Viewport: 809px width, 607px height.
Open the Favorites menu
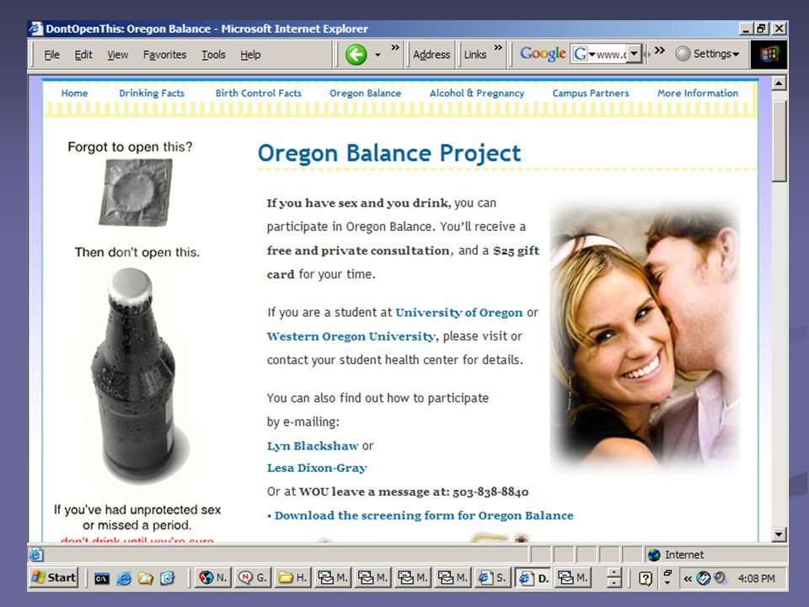tap(164, 55)
